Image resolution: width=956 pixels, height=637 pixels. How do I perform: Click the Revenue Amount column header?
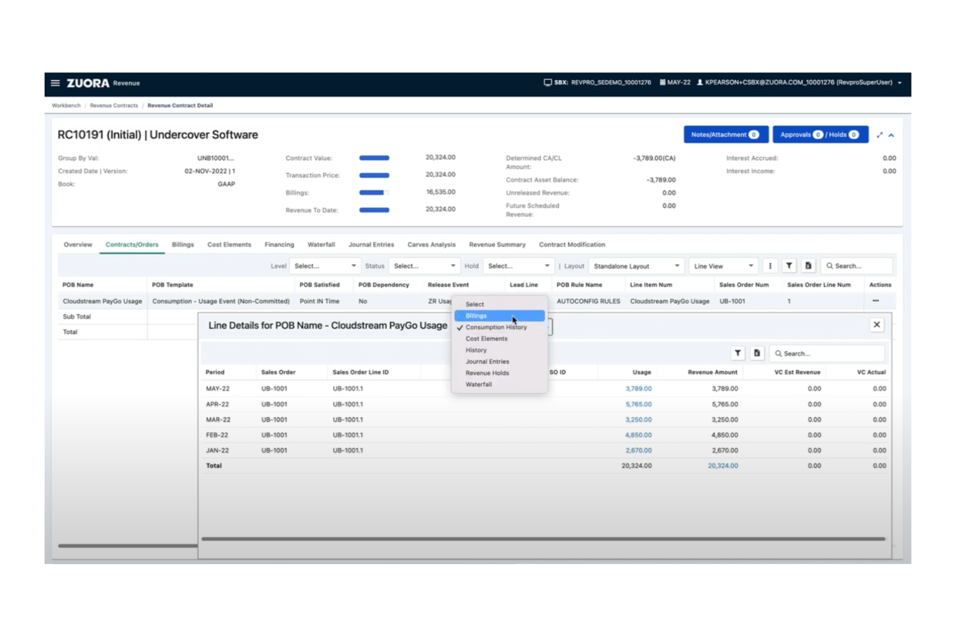[712, 372]
